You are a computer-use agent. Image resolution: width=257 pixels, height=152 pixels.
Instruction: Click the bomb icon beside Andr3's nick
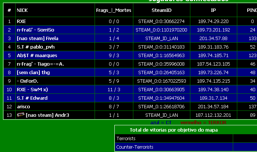click(x=21, y=115)
